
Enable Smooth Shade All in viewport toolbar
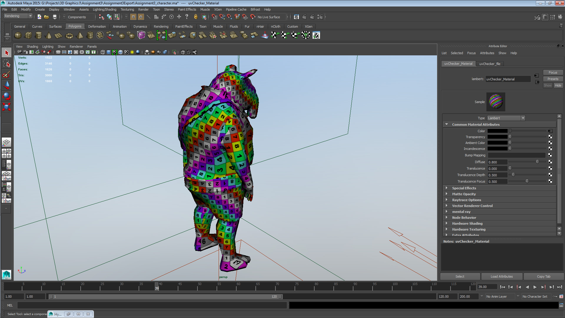coord(108,52)
